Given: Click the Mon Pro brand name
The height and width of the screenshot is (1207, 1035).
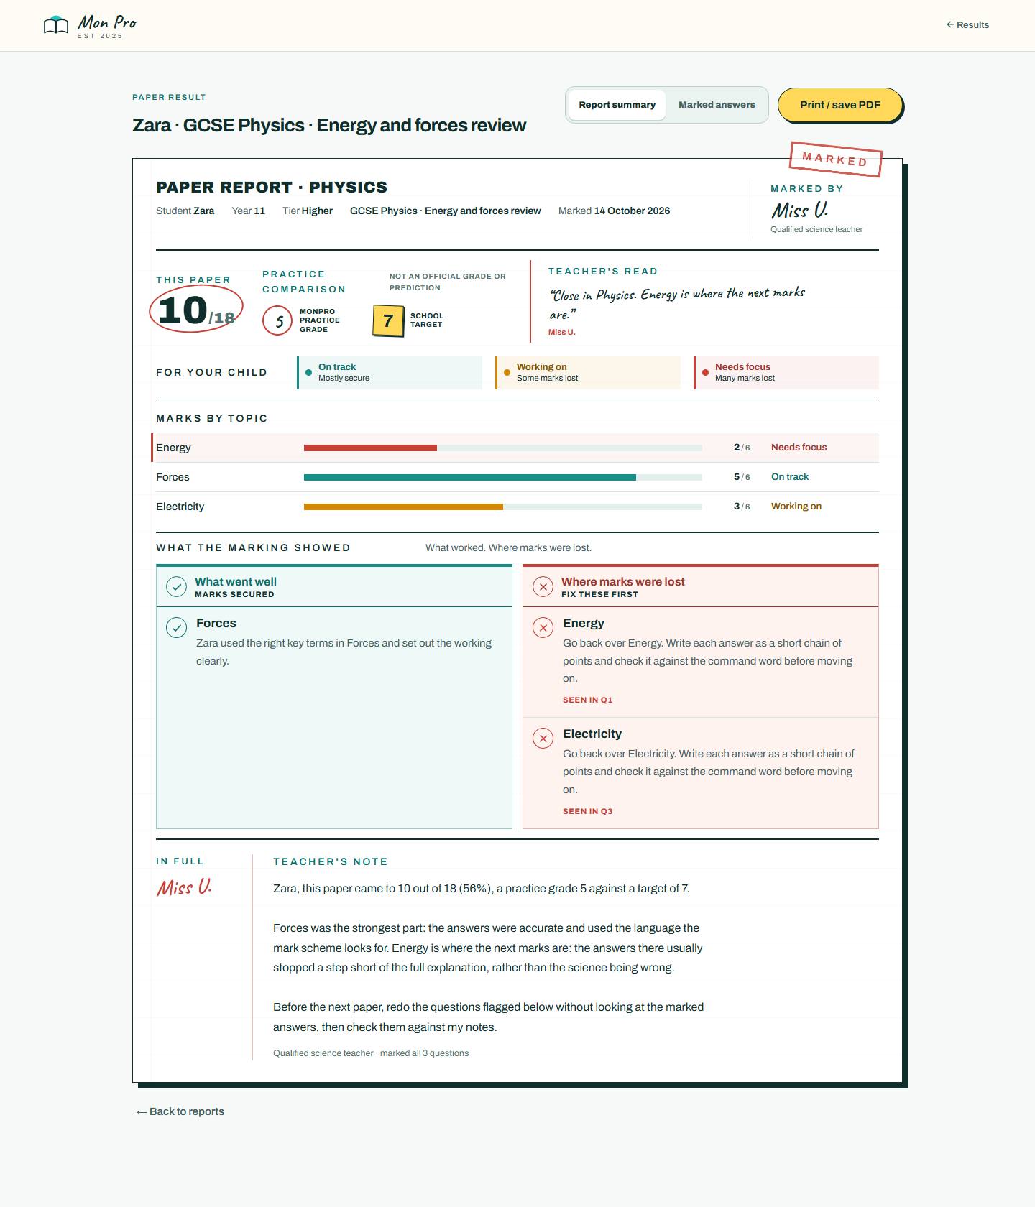Looking at the screenshot, I should (107, 23).
